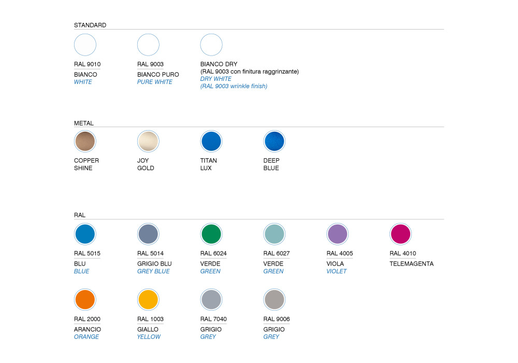The image size is (518, 363).
Task: Click the STANDARD section heading
Action: pos(90,25)
